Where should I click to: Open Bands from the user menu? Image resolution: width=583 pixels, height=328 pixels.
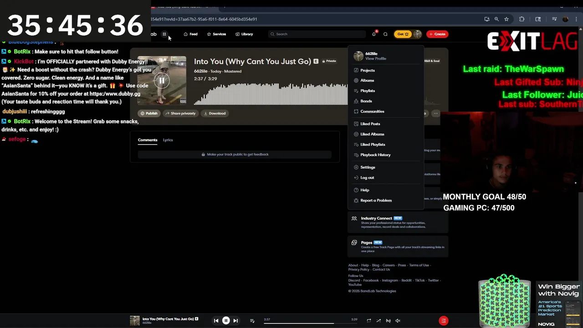tap(386, 101)
